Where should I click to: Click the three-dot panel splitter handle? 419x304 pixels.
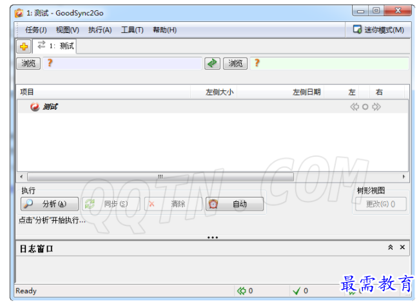(x=213, y=238)
